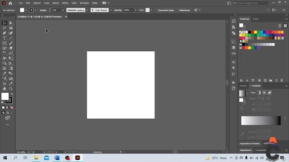Pick the Line Segment tool

[x=11, y=38]
